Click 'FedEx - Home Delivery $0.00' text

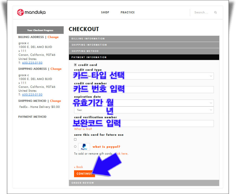point(39,107)
